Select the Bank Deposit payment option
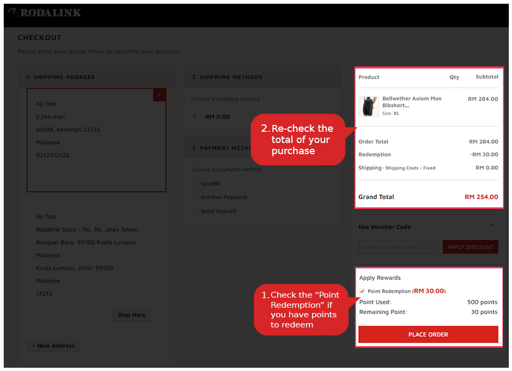 pos(195,210)
